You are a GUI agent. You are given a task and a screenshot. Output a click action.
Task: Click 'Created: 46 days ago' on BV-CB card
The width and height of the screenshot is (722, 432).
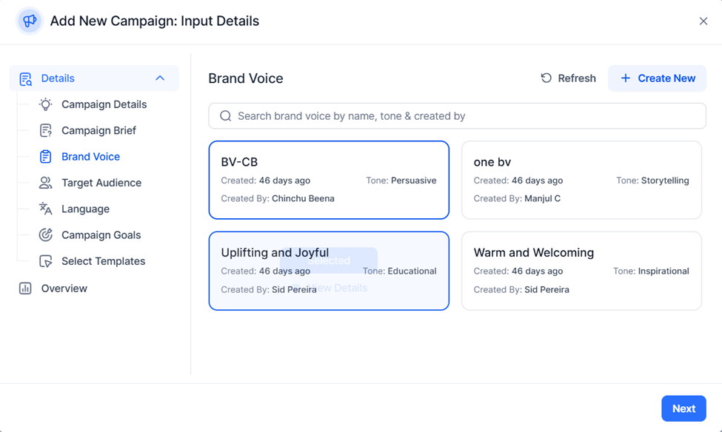[x=266, y=180]
